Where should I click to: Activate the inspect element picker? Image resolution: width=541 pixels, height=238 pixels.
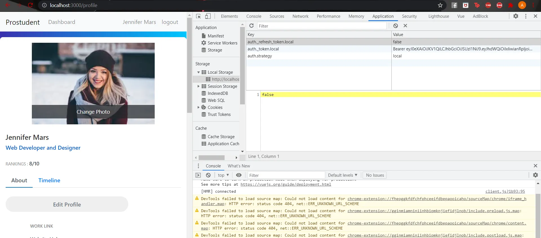tap(198, 16)
